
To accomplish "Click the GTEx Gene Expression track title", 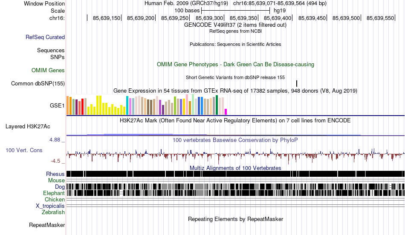I will point(235,91).
